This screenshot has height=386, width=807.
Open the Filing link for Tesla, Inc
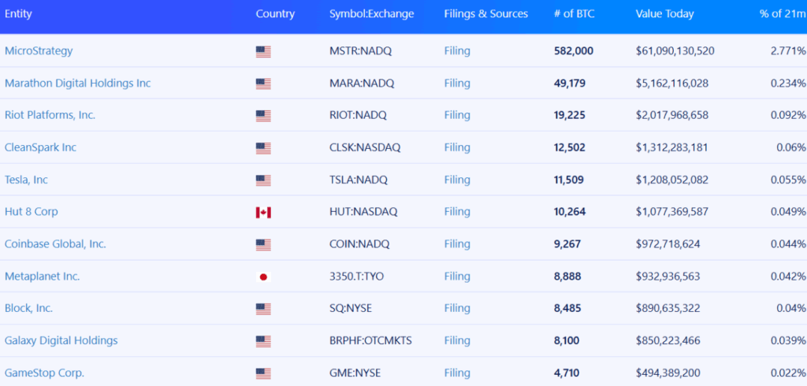457,180
